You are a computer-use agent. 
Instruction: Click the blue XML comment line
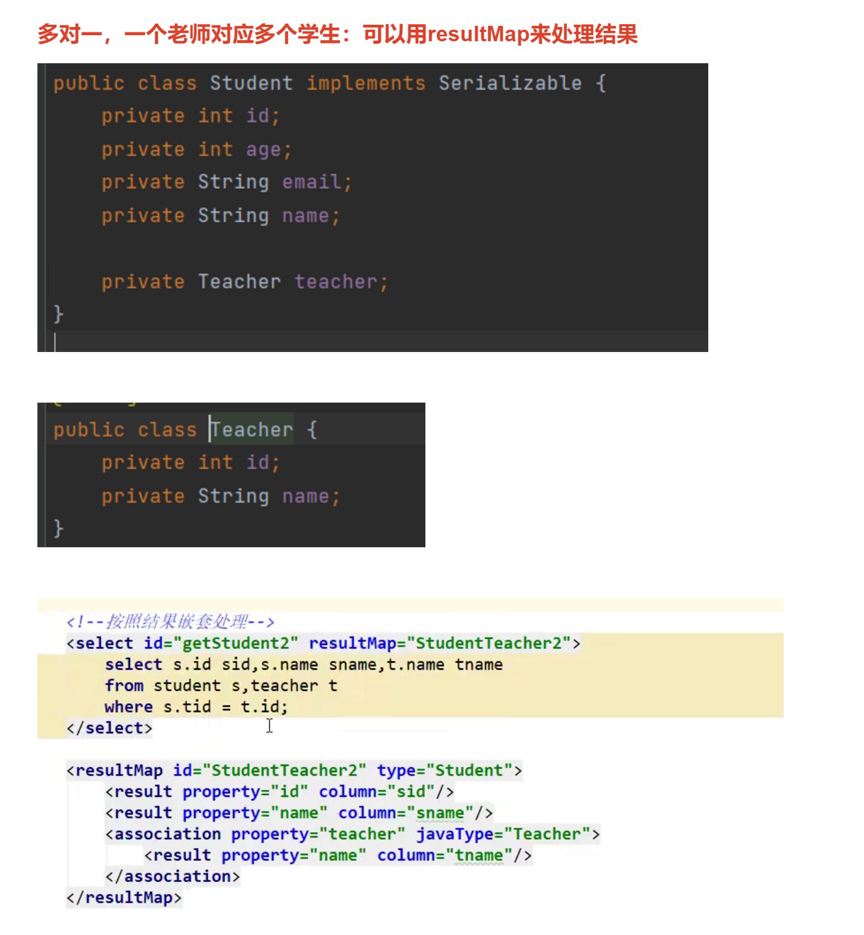coord(170,621)
